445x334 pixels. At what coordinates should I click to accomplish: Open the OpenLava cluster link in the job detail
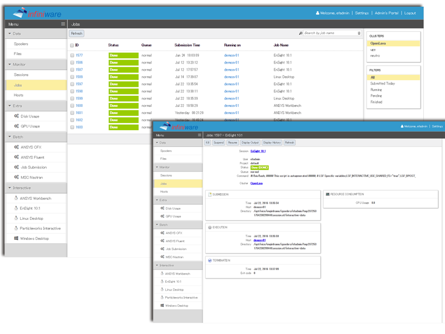pos(256,183)
